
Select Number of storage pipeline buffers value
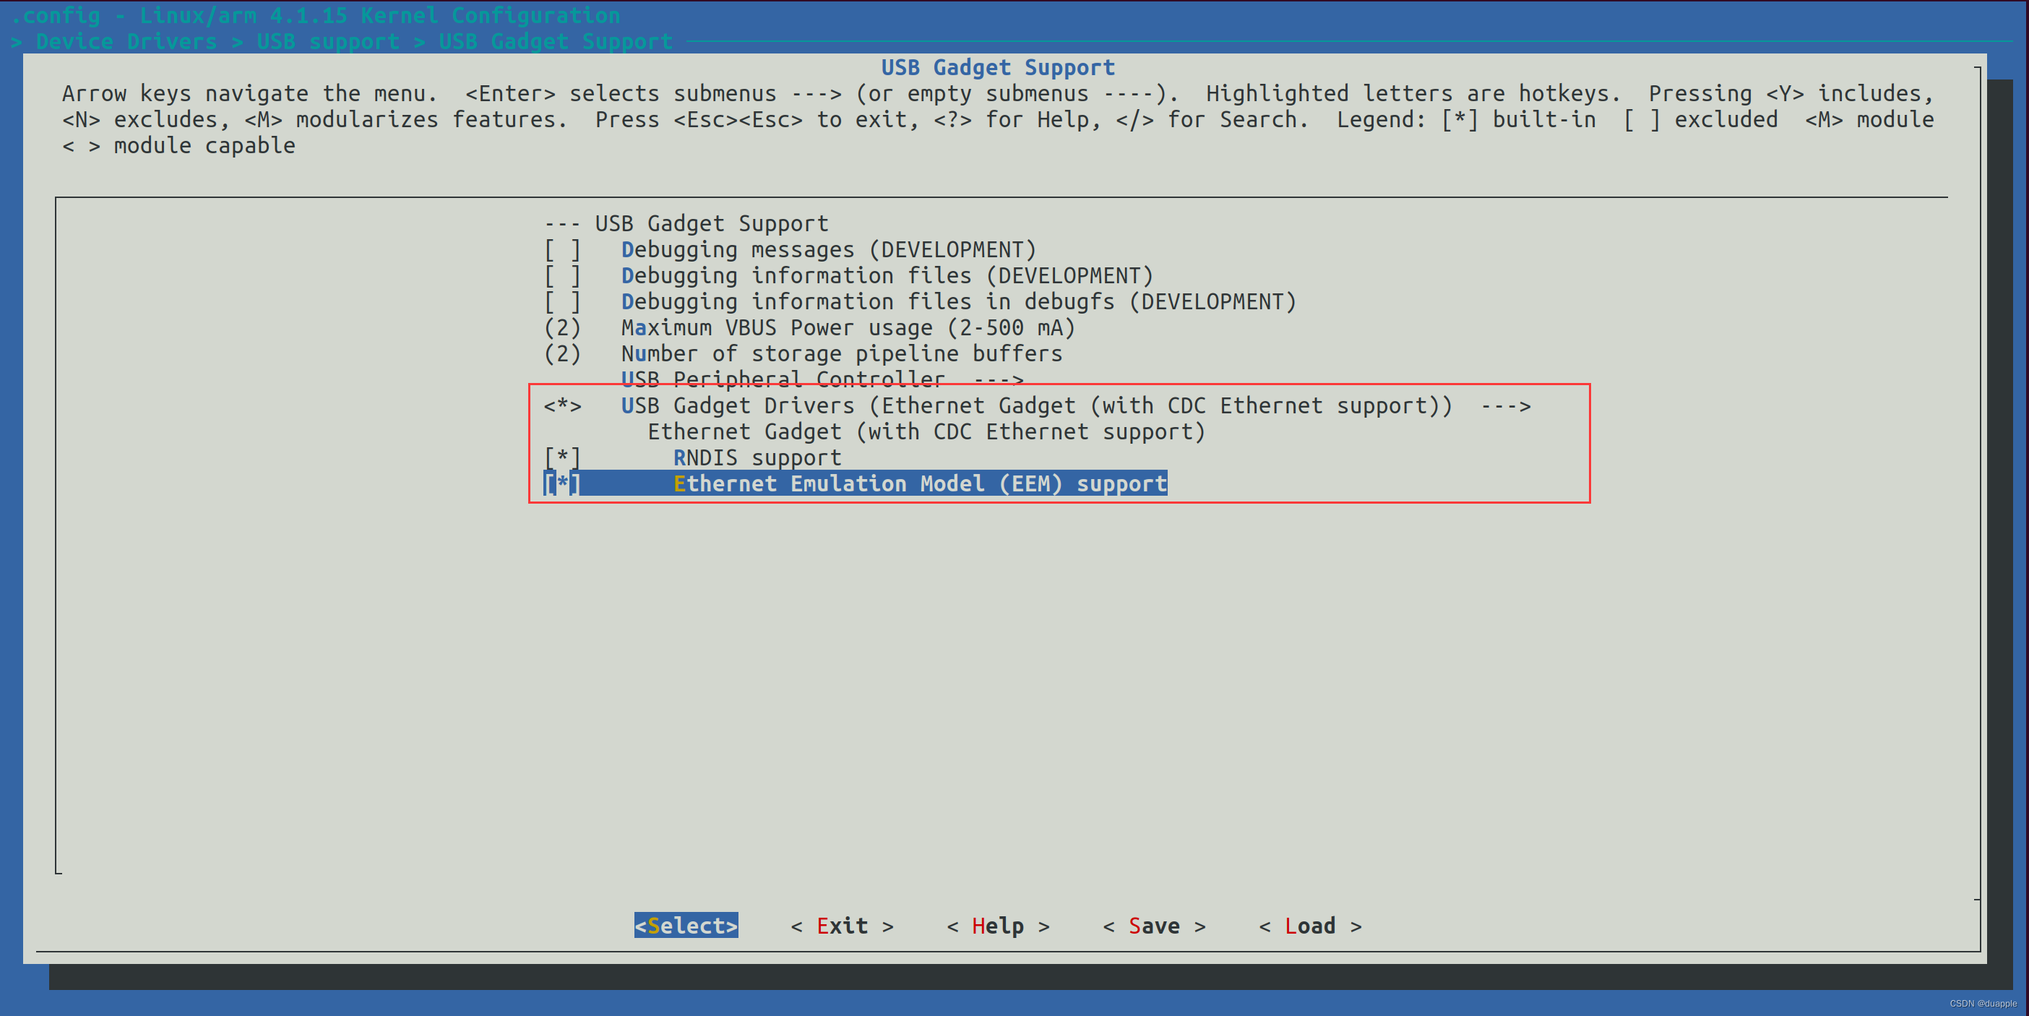tap(562, 353)
